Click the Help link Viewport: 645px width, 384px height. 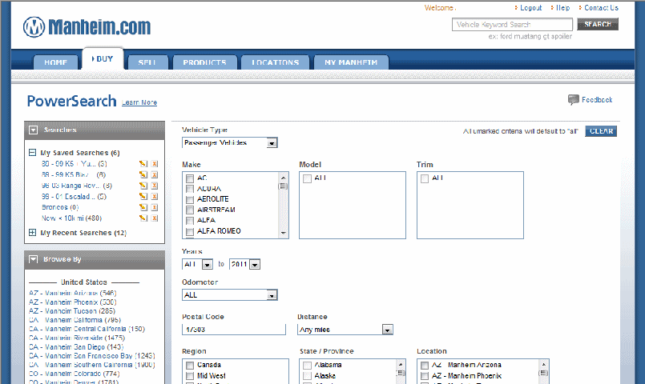coord(562,8)
